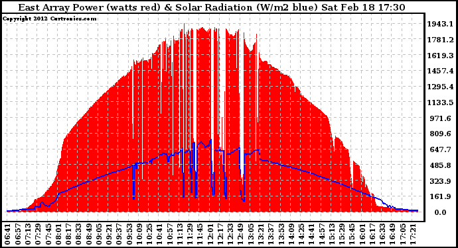458x248 pixels.
Task: Click the 485.8 y-axis label
Action: pos(441,165)
